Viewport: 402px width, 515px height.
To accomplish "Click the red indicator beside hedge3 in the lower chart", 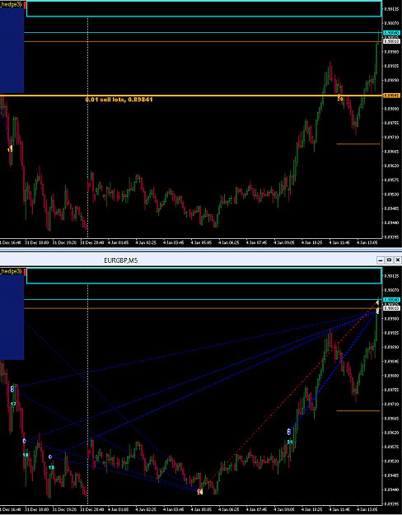I will (26, 272).
